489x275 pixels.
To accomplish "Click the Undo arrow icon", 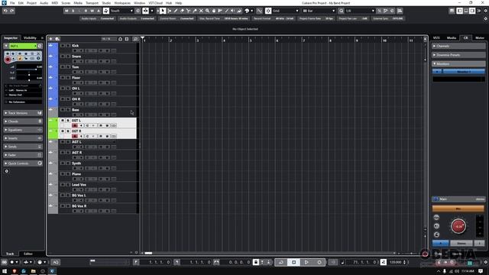I will tap(5, 11).
